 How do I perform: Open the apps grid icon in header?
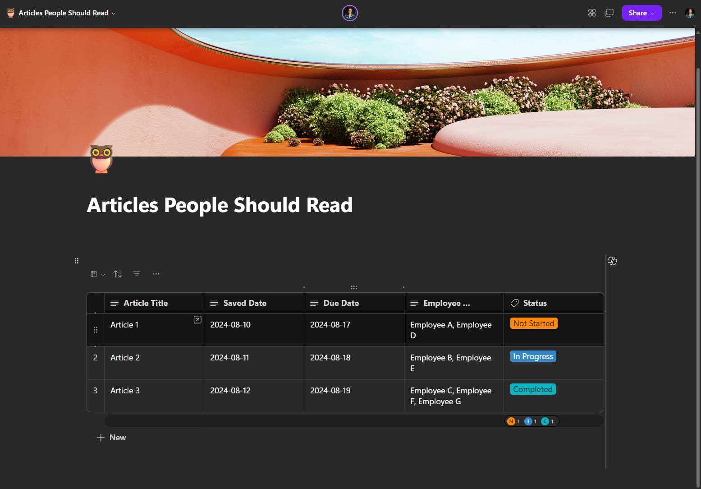pos(592,13)
